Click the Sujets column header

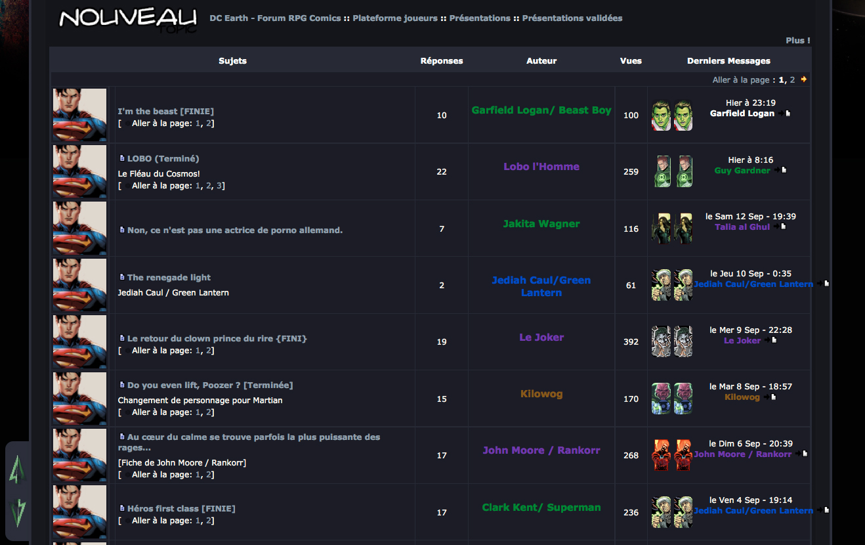pyautogui.click(x=232, y=60)
